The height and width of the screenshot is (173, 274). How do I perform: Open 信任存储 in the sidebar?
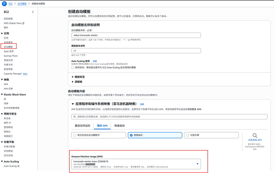pyautogui.click(x=8, y=155)
